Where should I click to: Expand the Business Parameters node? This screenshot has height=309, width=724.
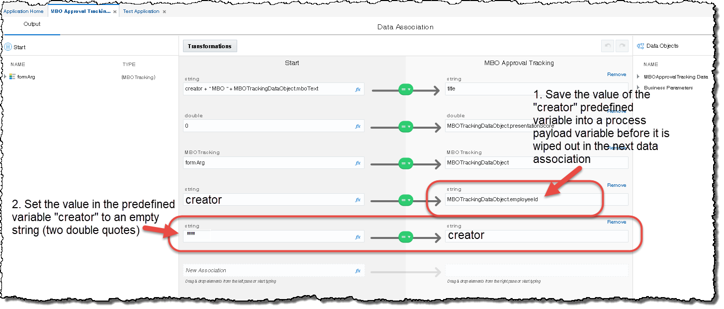tap(638, 87)
